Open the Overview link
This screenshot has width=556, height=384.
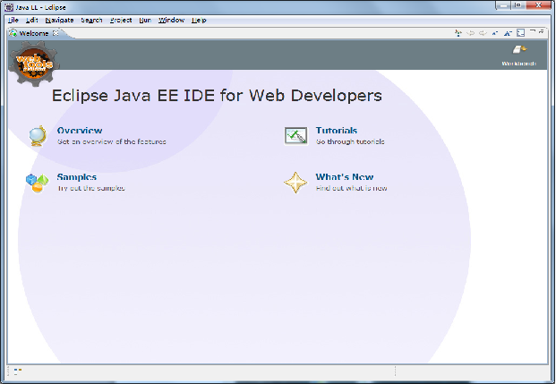pos(80,131)
